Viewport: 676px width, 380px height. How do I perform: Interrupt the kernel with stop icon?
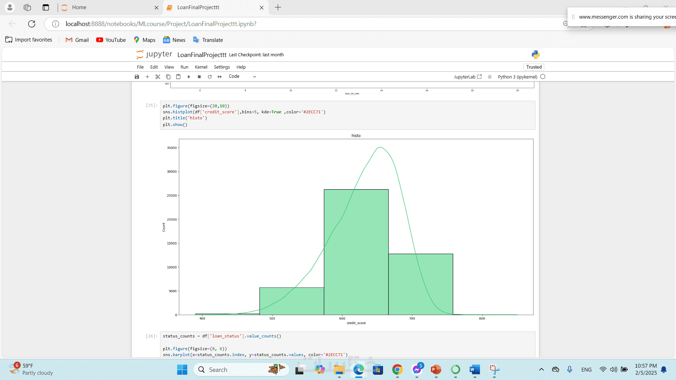coord(199,77)
